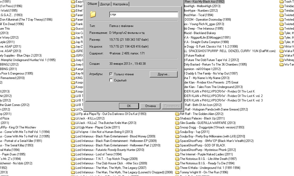Viewport: 294px width, 176px height.
Task: Select folder icon of Lil Ugly Mane - Playaz Circle
Action: tap(73, 127)
